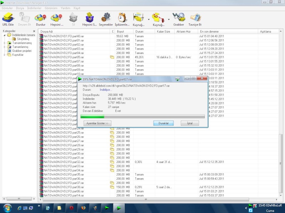Select row NATOWAON.DVD2.FO.part01.rar
This screenshot has width=285, height=213.
point(159,40)
